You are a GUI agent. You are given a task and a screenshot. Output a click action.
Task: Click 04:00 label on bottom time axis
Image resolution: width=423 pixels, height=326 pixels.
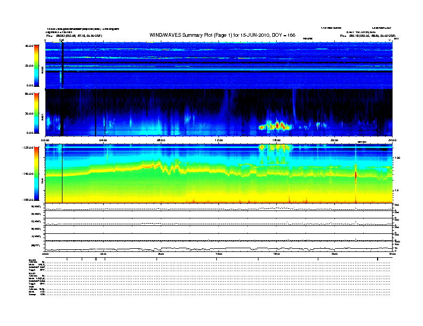(x=103, y=254)
